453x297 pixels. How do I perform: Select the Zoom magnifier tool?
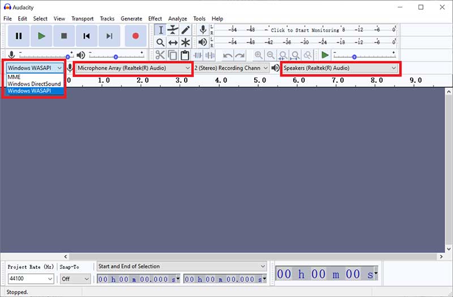tap(160, 42)
